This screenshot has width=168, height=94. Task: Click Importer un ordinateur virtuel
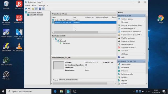click(x=132, y=25)
